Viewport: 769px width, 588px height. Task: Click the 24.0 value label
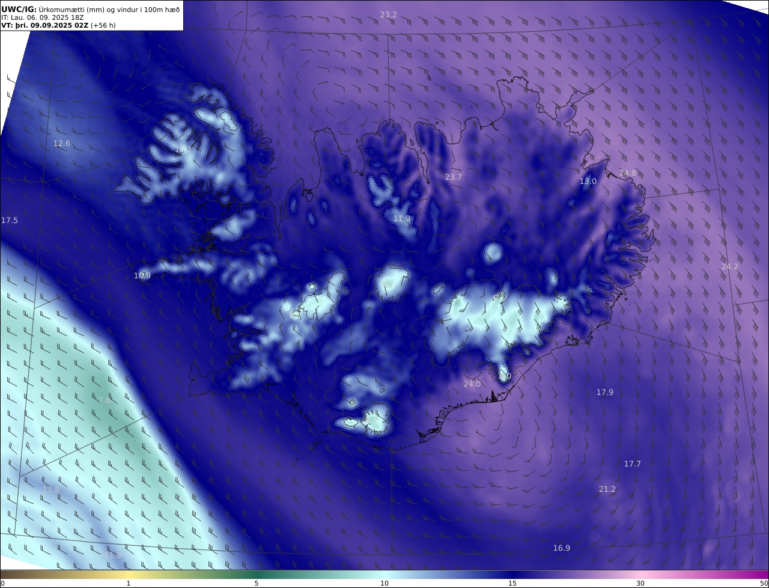click(x=472, y=384)
